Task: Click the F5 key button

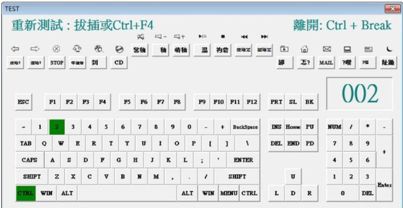Action: click(x=127, y=102)
